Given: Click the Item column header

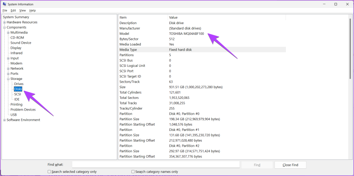Looking at the screenshot, I should click(143, 17).
